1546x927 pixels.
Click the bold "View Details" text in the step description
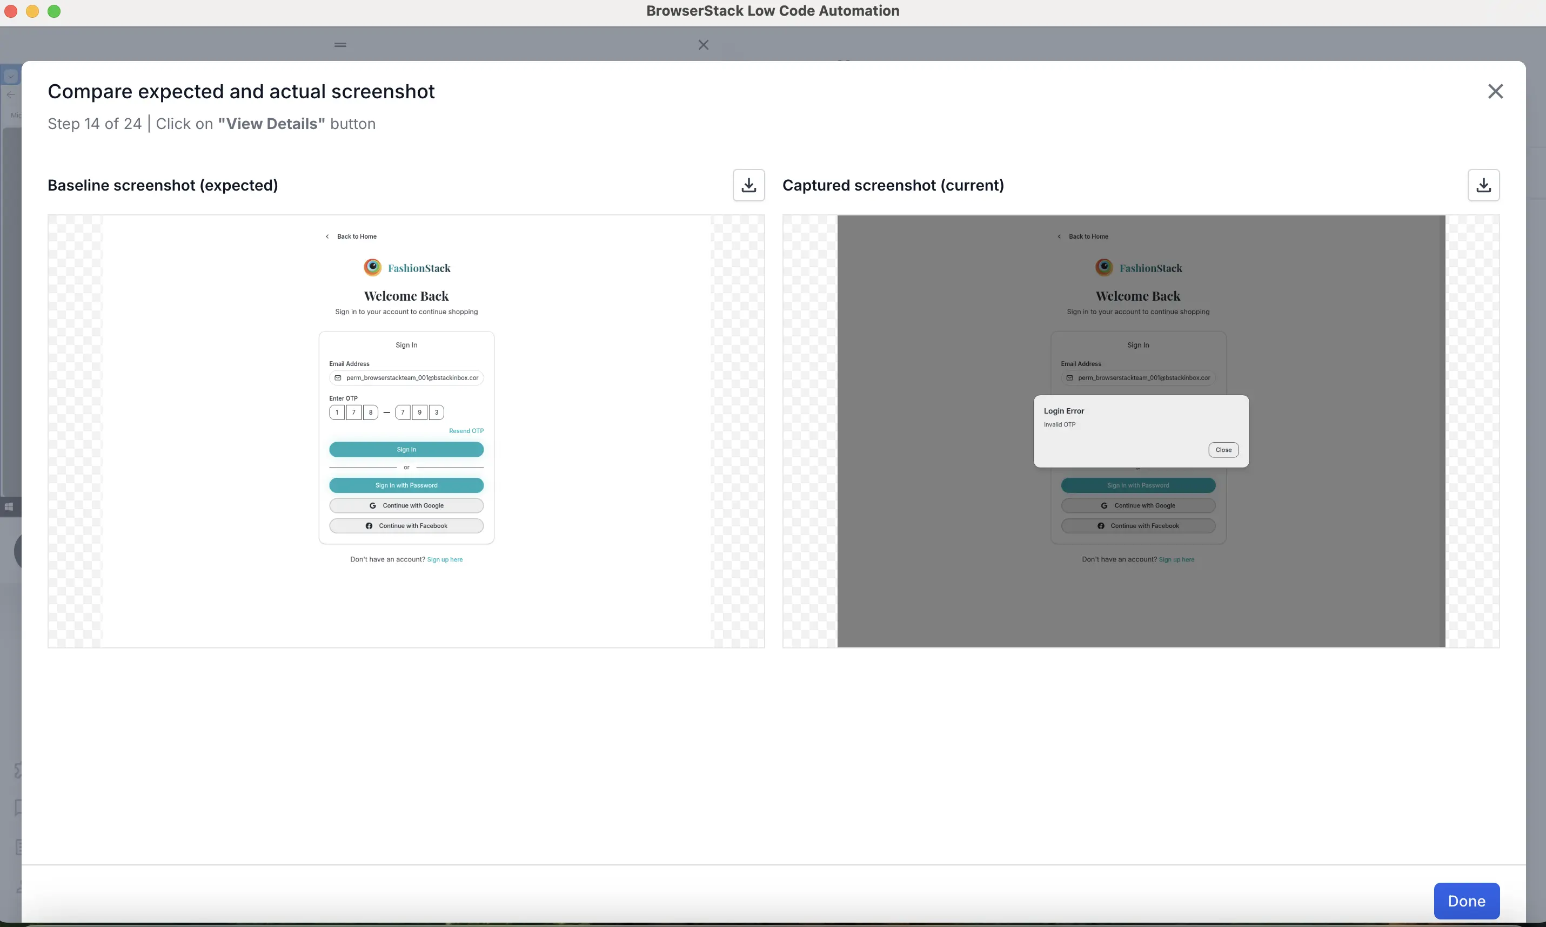[271, 124]
